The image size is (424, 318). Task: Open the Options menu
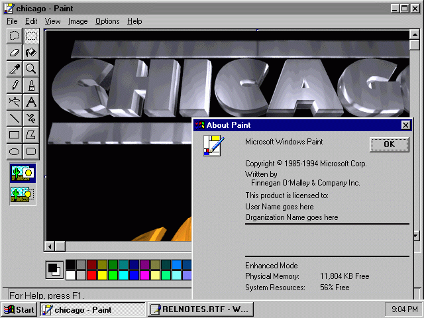click(107, 21)
